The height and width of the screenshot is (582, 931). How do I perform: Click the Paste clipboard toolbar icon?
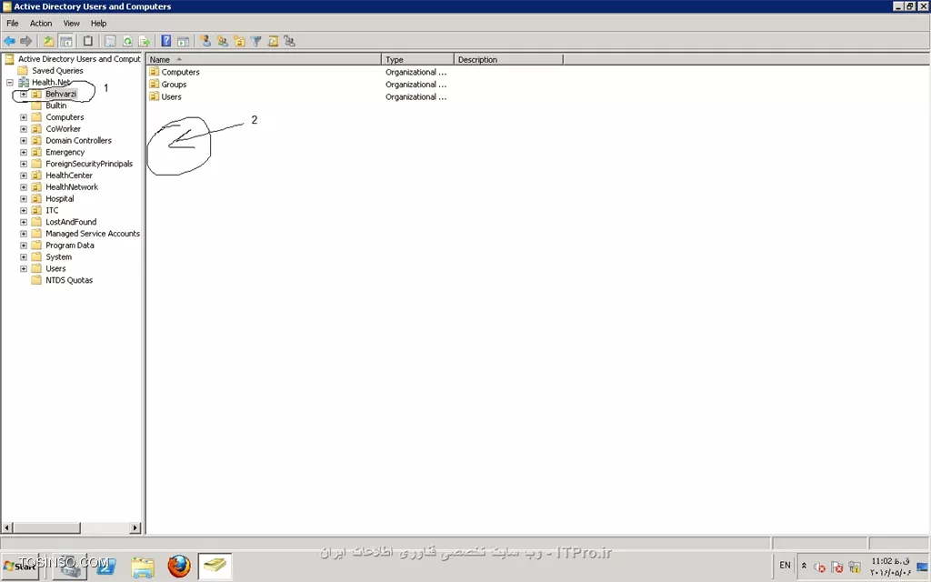click(88, 41)
